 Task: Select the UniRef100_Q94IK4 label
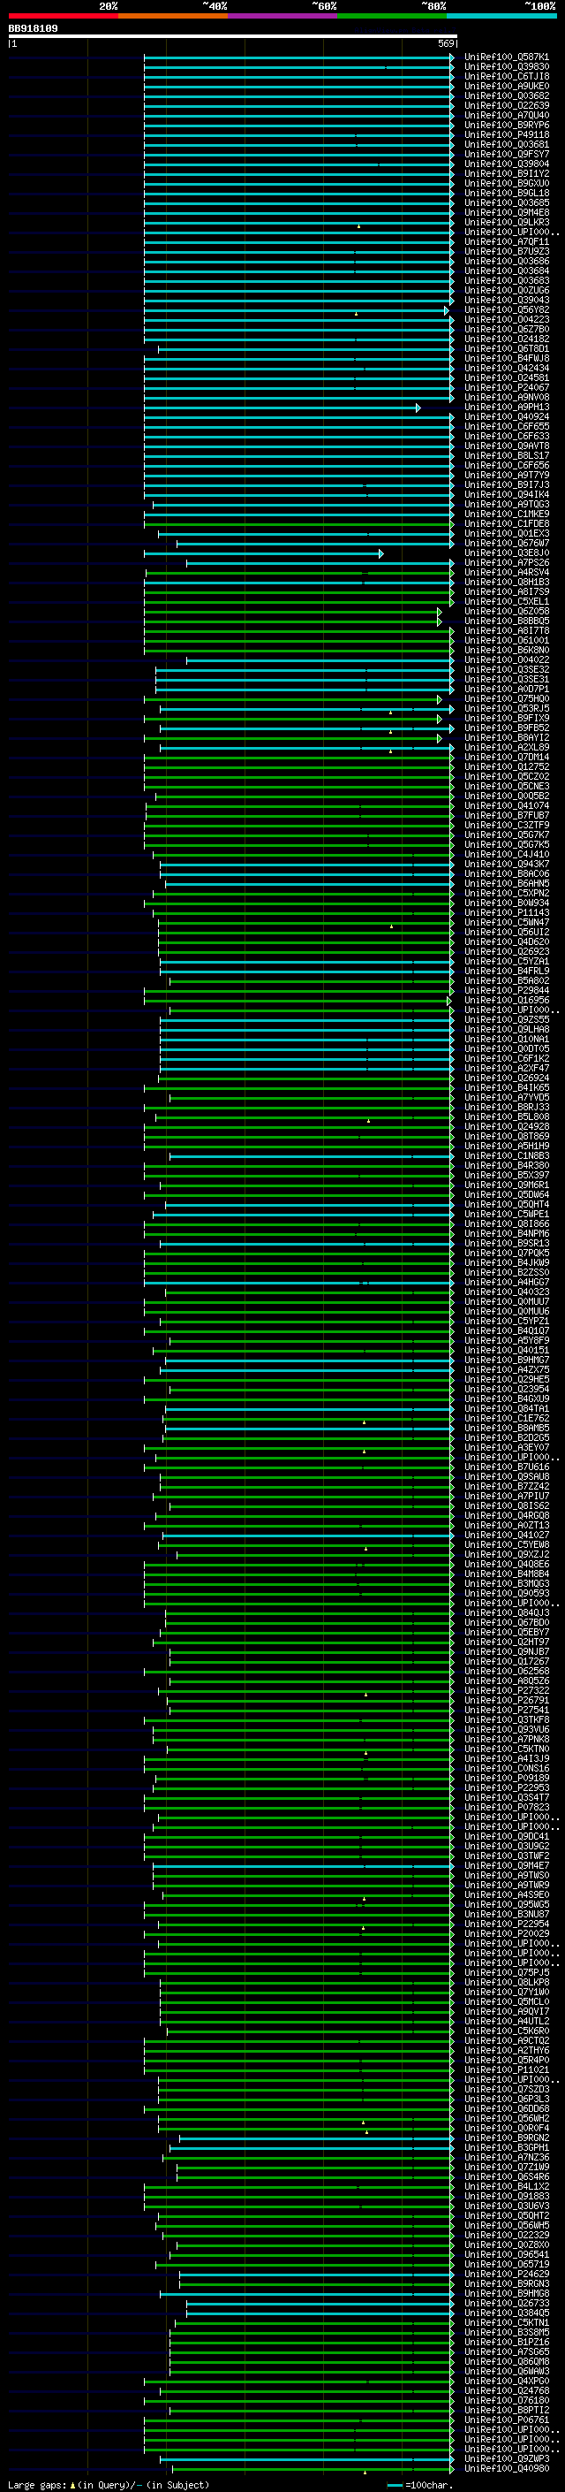507,494
